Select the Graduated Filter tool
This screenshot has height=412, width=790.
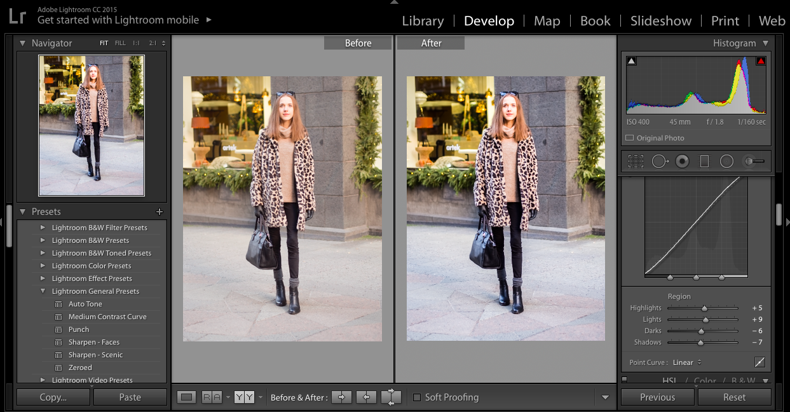[x=704, y=161]
